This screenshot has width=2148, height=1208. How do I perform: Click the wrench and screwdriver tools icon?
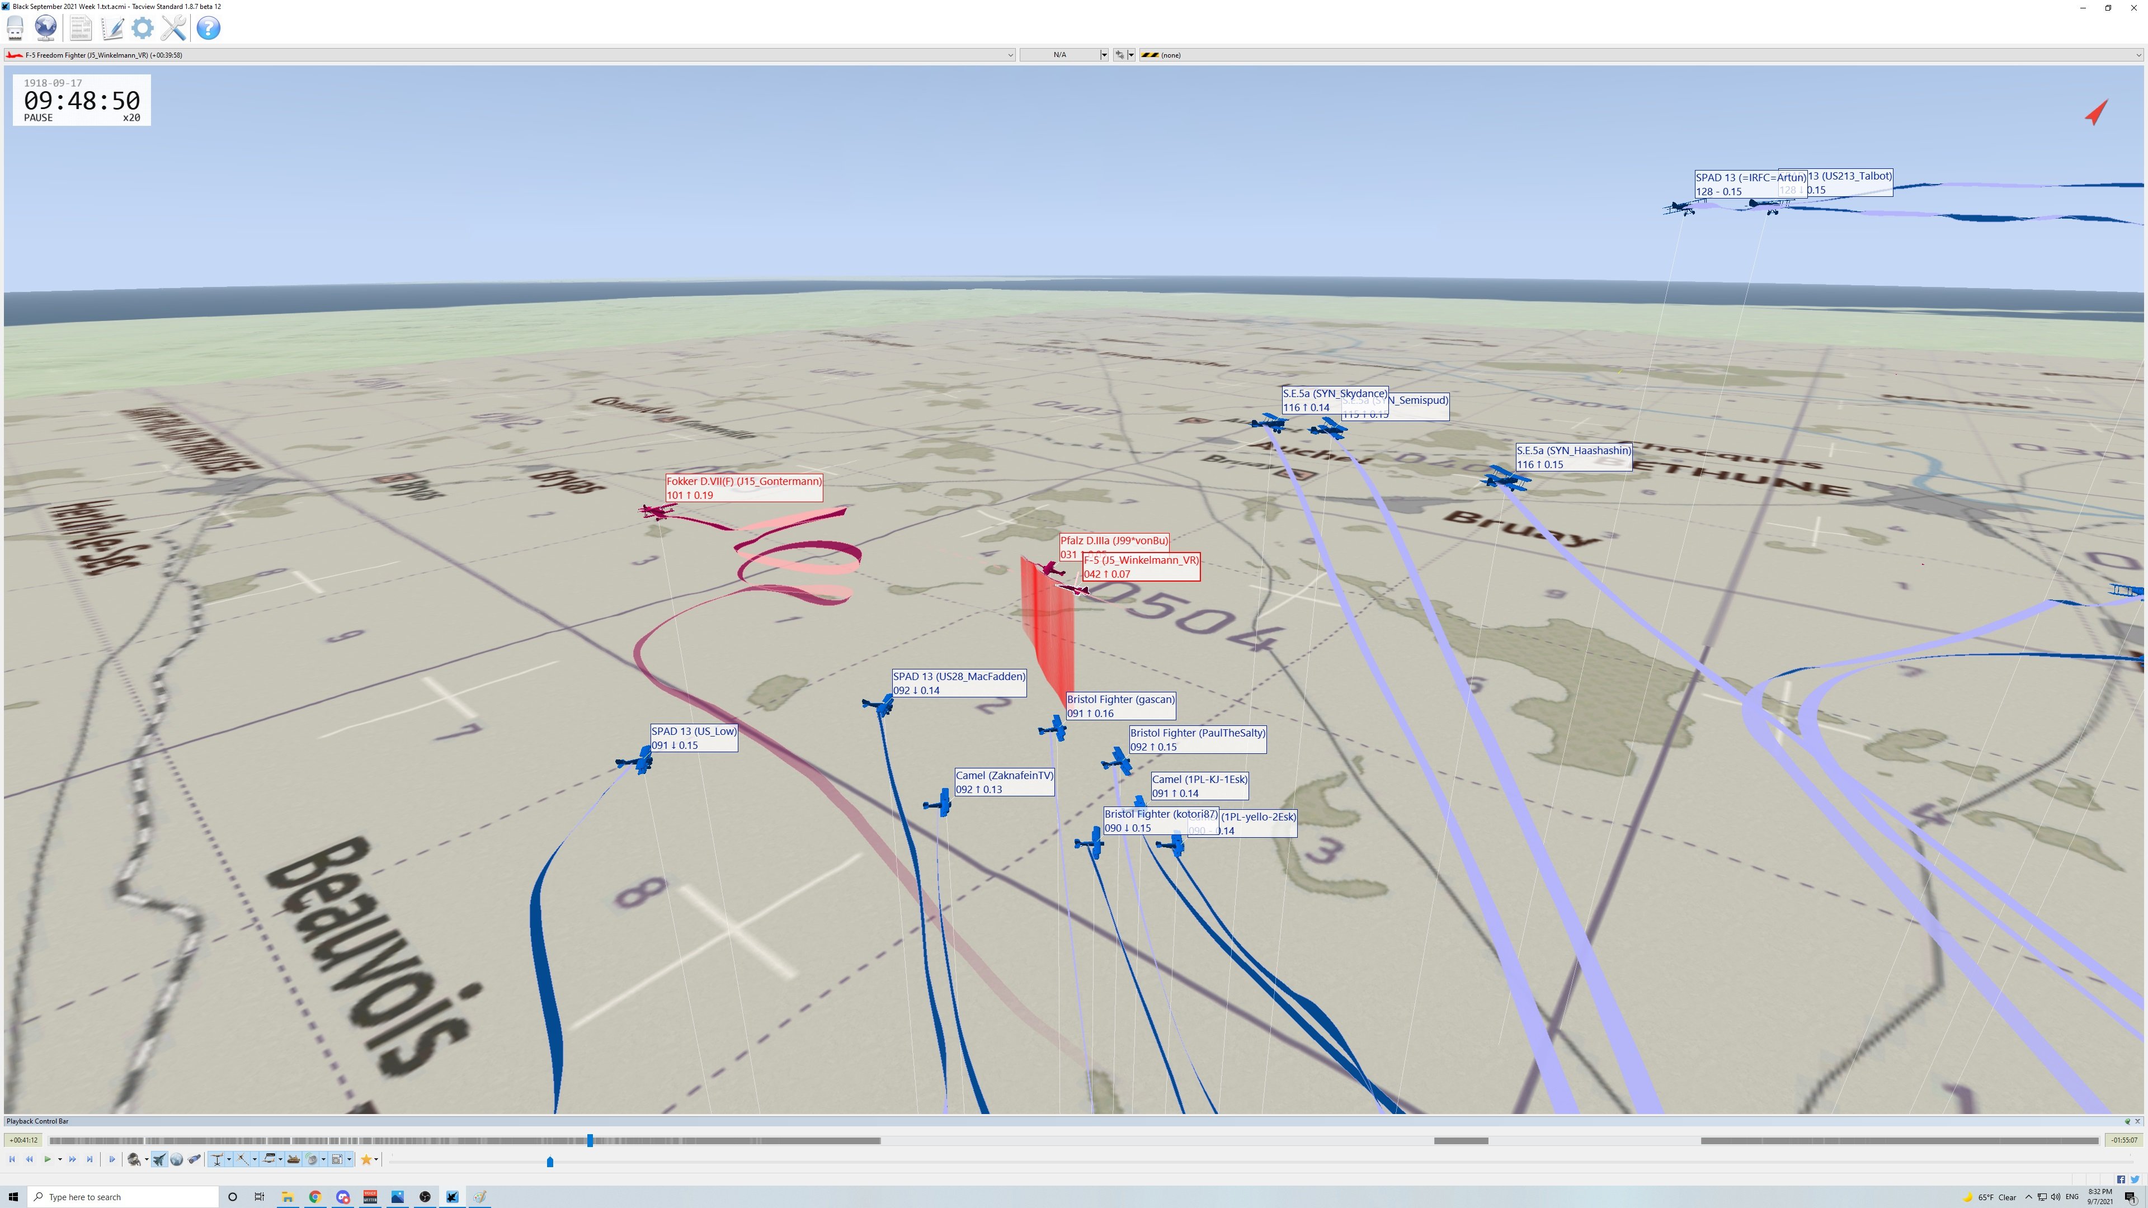(x=173, y=27)
